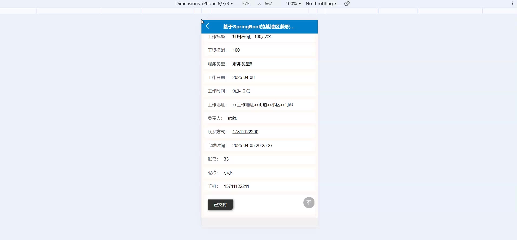This screenshot has width=517, height=240.
Task: Click the salary value 100
Action: 236,50
